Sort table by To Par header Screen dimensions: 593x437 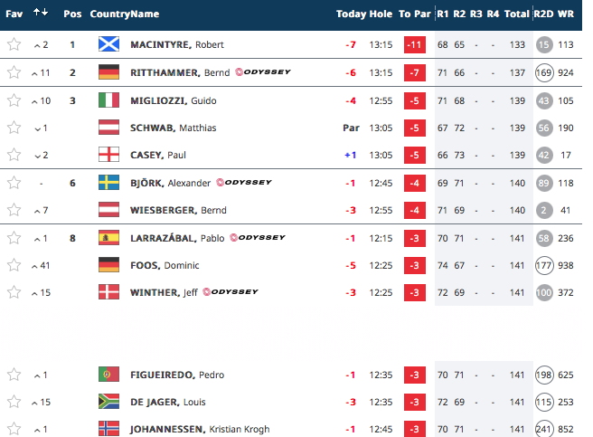(x=415, y=14)
